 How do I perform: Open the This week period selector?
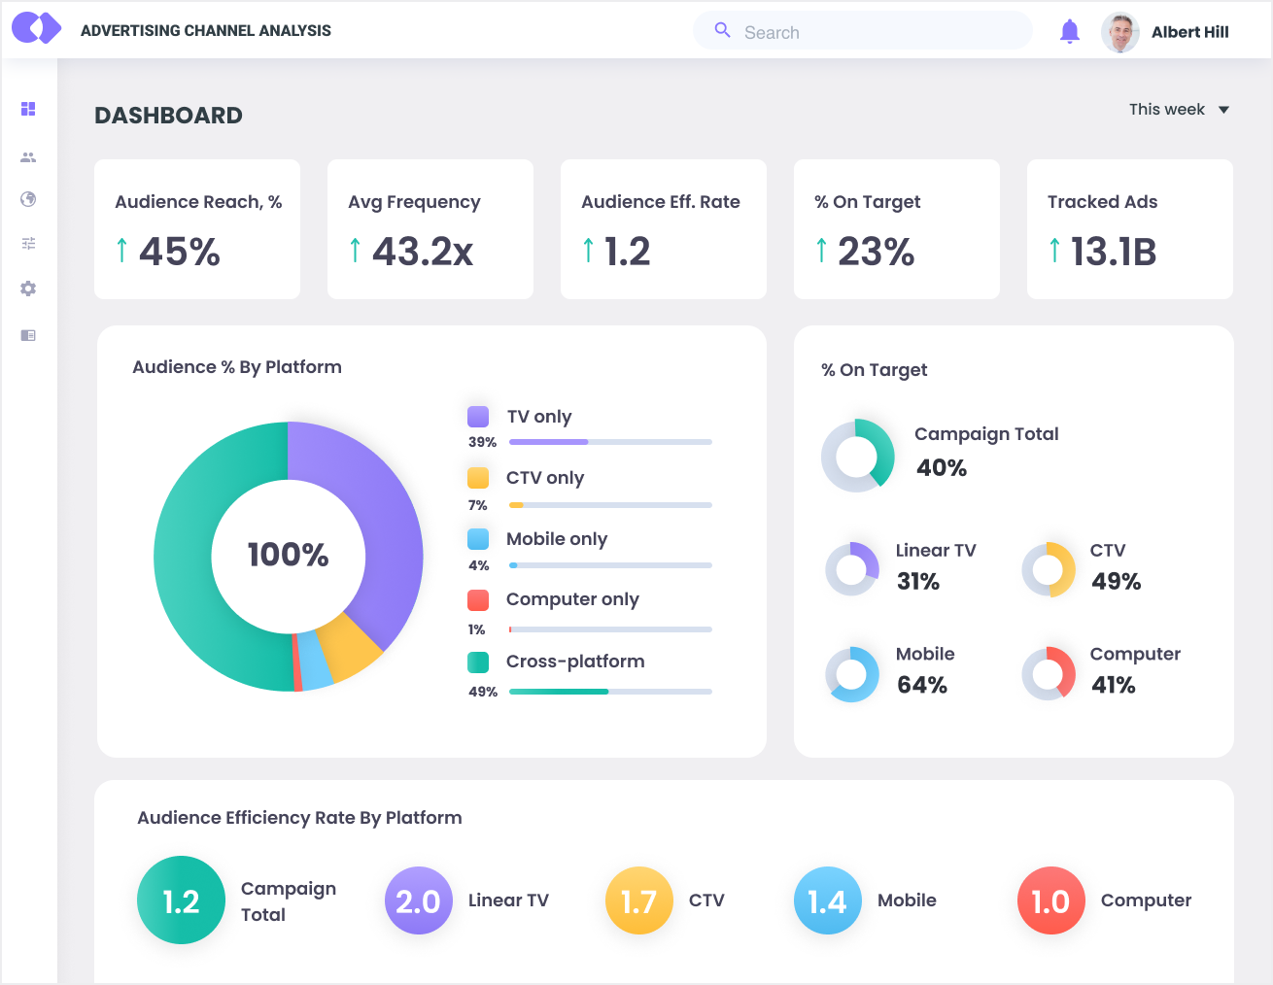click(1167, 110)
